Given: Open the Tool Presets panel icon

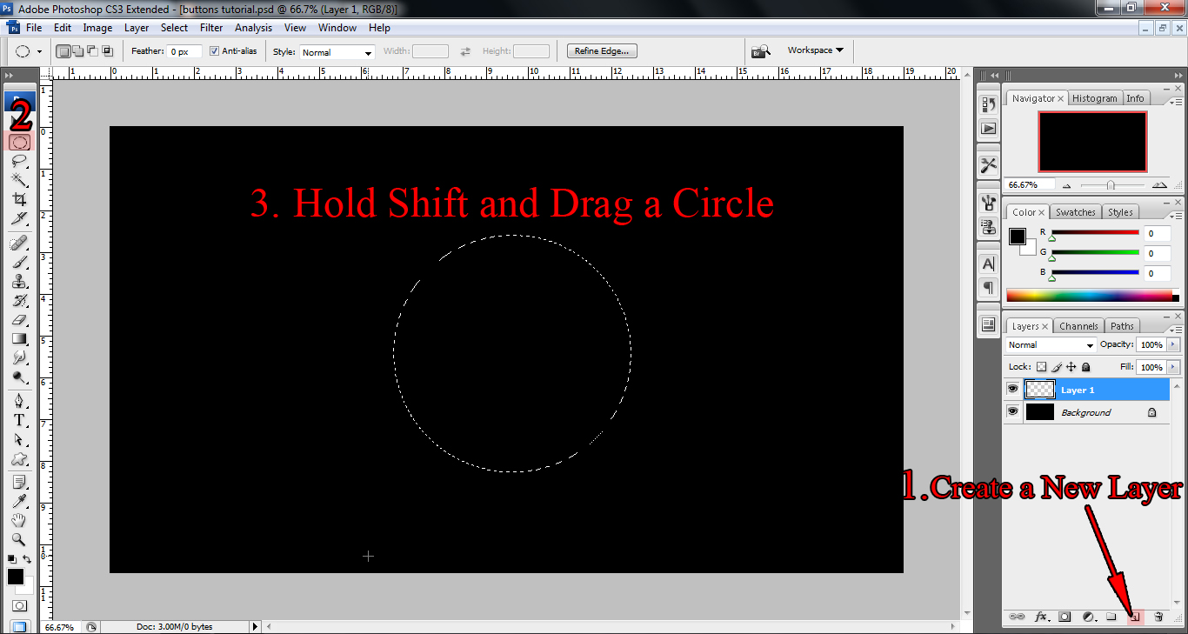Looking at the screenshot, I should [988, 164].
